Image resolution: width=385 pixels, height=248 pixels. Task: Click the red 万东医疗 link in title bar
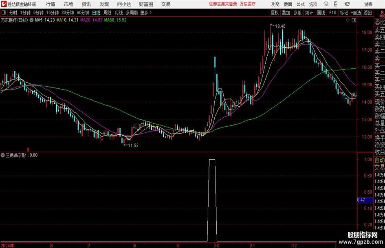coord(248,4)
